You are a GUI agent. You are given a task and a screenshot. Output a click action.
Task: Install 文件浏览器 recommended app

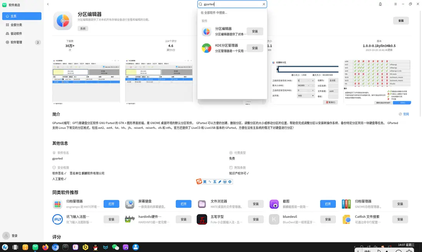point(256,204)
